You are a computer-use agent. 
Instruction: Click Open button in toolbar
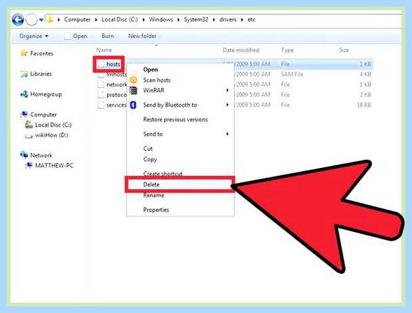(x=76, y=36)
